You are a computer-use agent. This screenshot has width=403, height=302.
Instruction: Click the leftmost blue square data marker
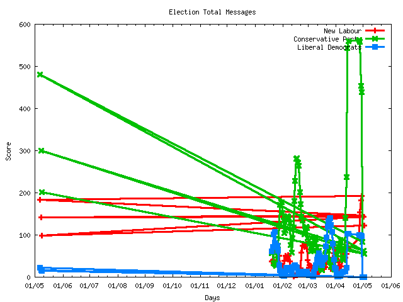pyautogui.click(x=40, y=268)
